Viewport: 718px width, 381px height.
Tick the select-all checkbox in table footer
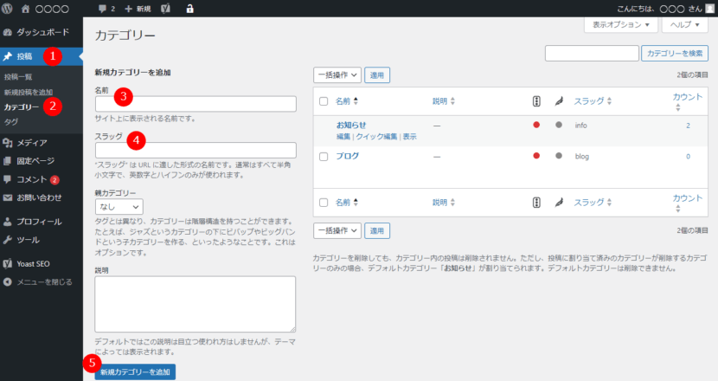pyautogui.click(x=324, y=202)
